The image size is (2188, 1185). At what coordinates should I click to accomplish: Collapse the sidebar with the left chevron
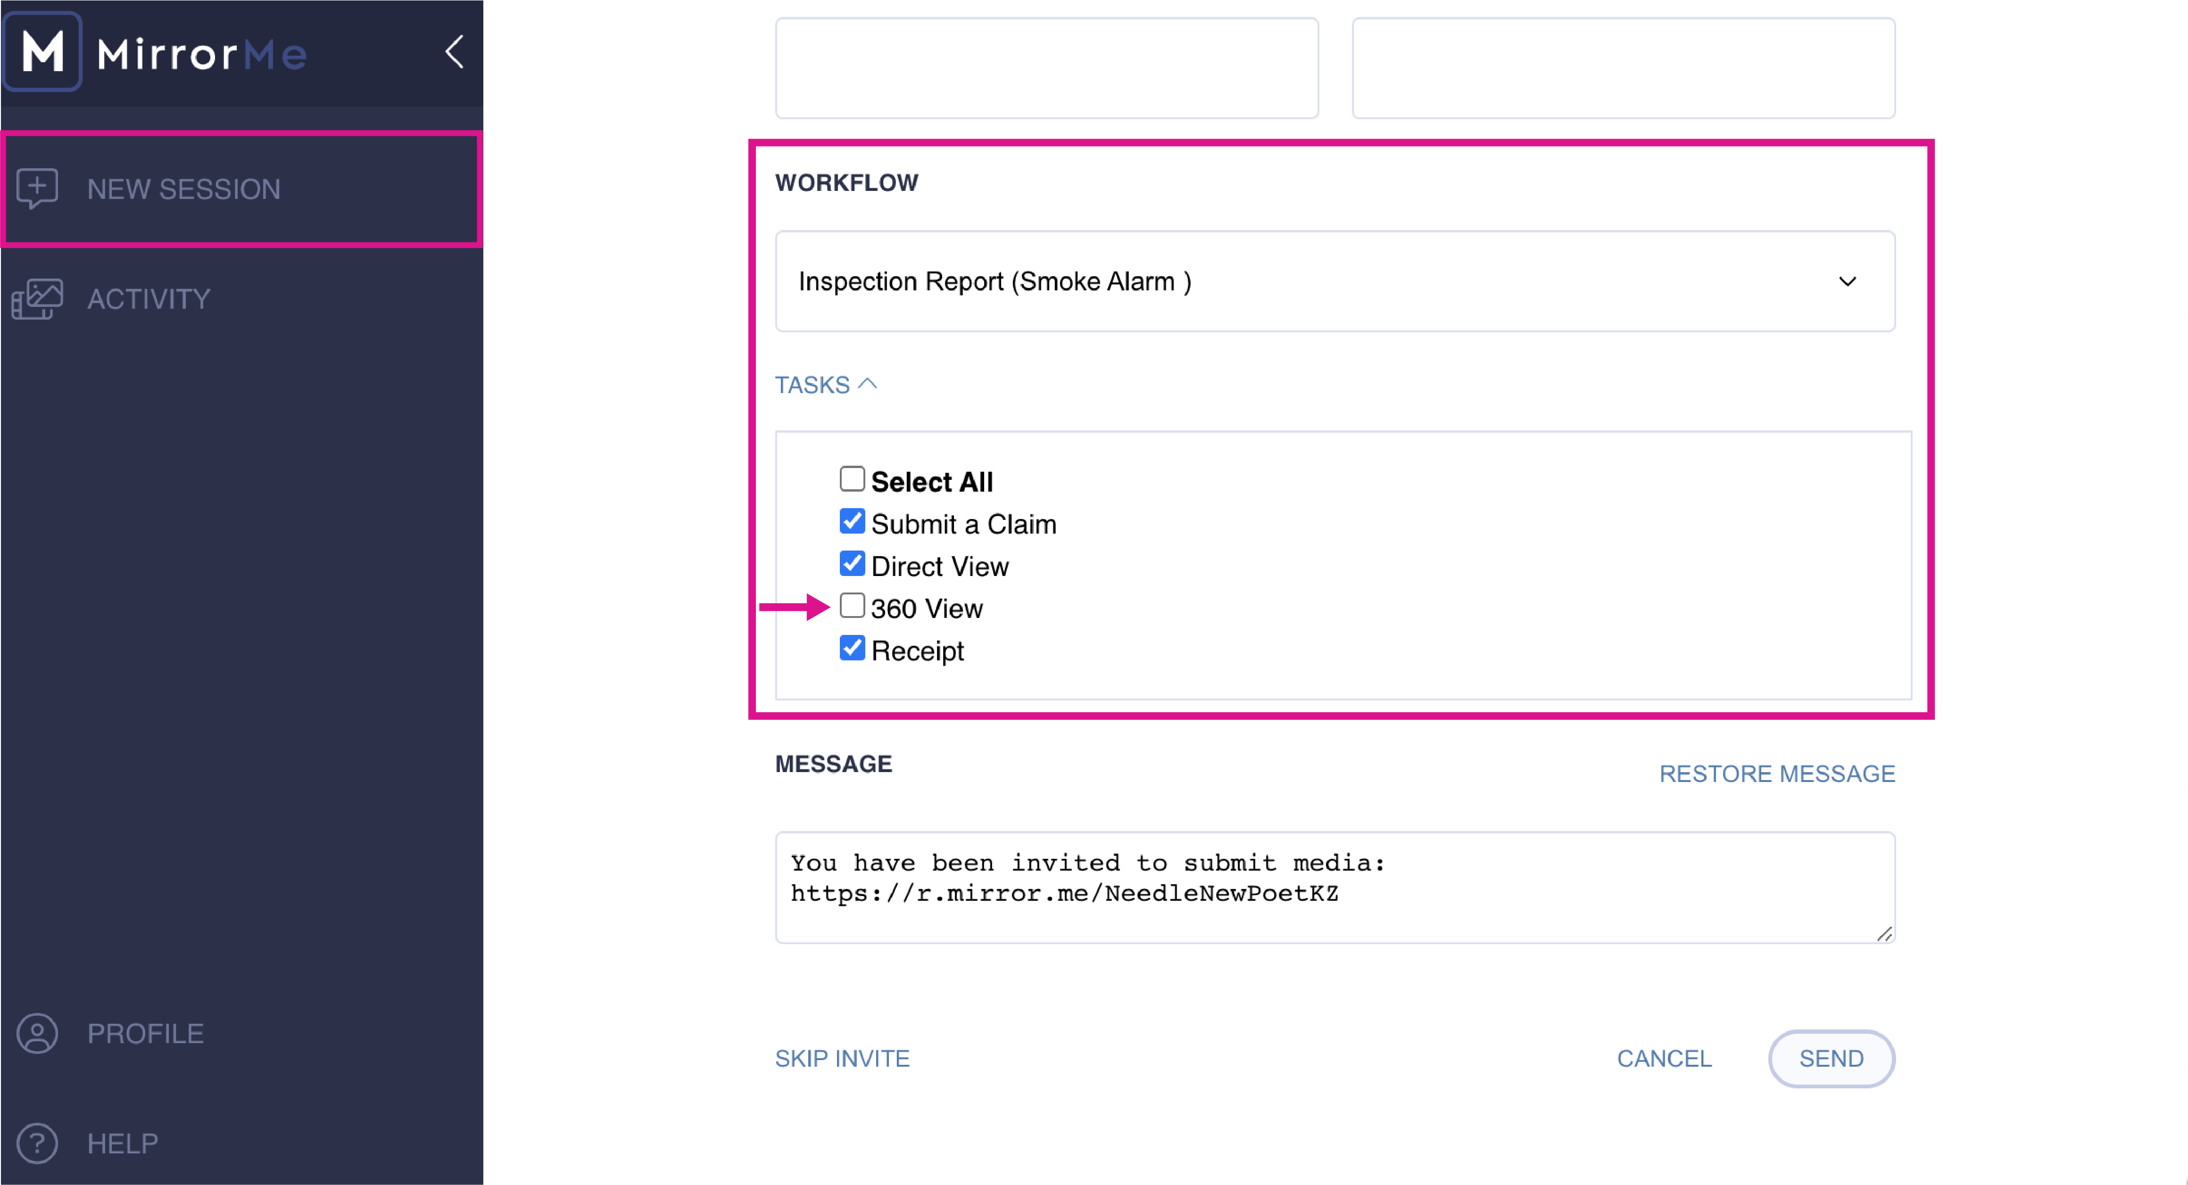[x=455, y=52]
